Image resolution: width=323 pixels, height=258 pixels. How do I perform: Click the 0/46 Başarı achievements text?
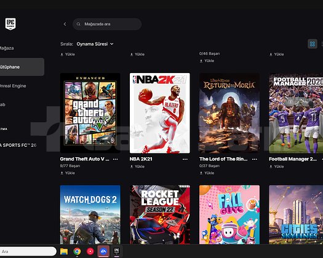click(x=210, y=53)
